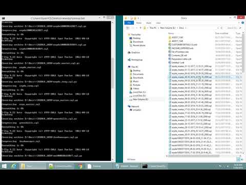Launch Internet Explorer from the taskbar
Screen dimensions: 246x185
(13, 166)
